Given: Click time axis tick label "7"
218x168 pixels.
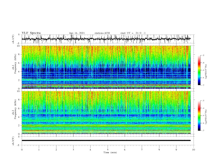Looking at the screenshot, I should click(142, 150).
